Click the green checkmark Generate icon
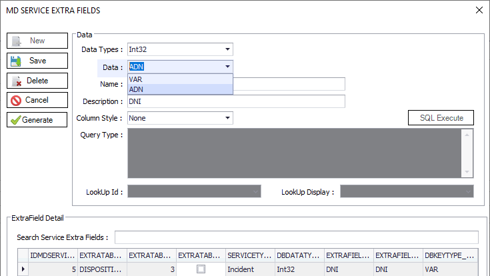 coord(15,120)
